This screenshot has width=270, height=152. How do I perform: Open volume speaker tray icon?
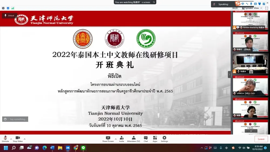coord(244,148)
